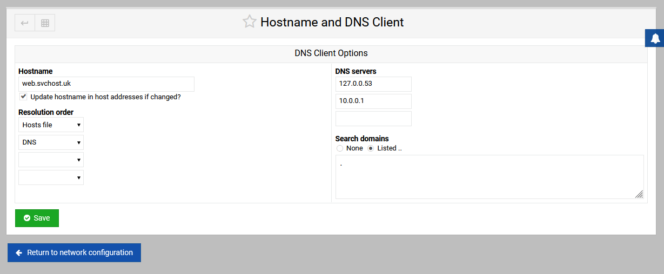Click the back arrow icon in header

[25, 23]
